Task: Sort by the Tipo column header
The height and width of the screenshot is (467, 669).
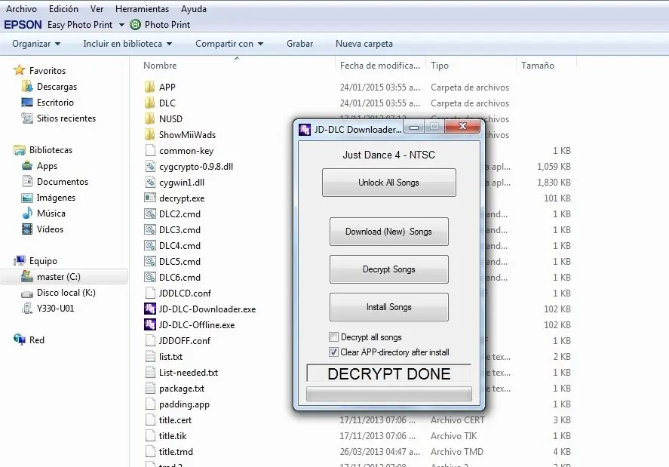Action: click(x=440, y=66)
